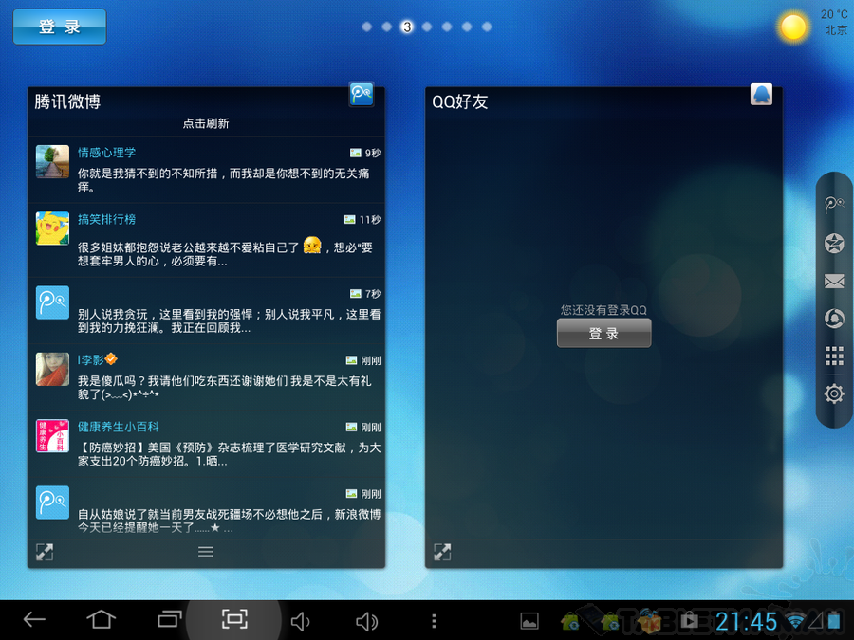This screenshot has height=640, width=854.
Task: Tap the Back arrow in navigation bar
Action: pos(34,619)
